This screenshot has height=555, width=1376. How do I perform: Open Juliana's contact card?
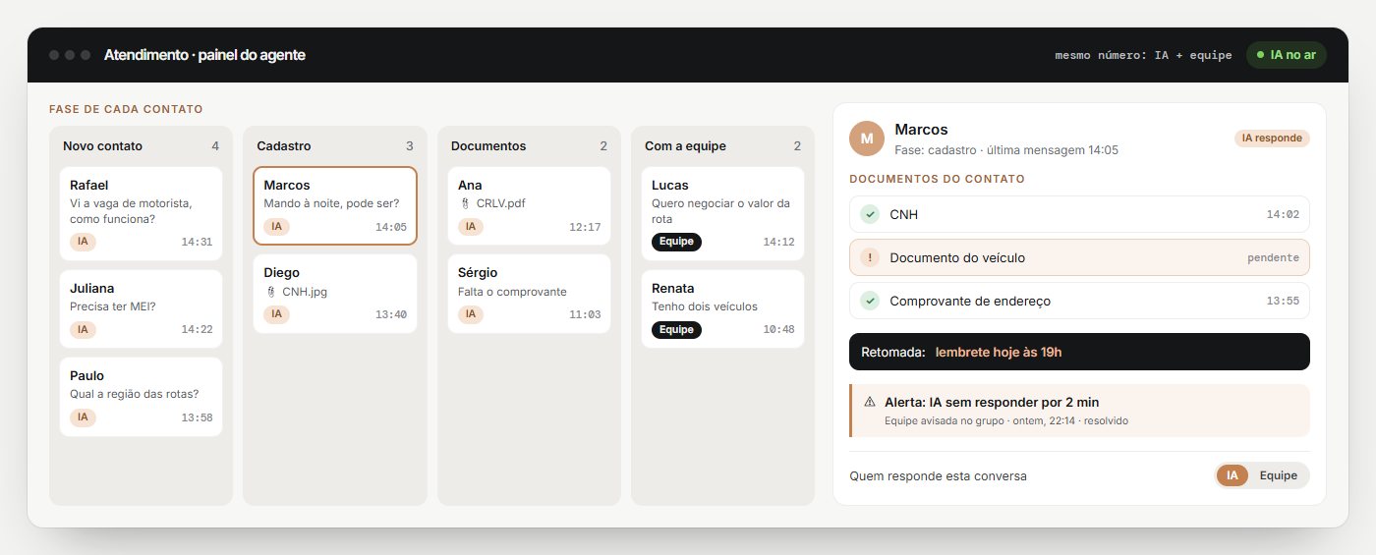click(x=141, y=308)
